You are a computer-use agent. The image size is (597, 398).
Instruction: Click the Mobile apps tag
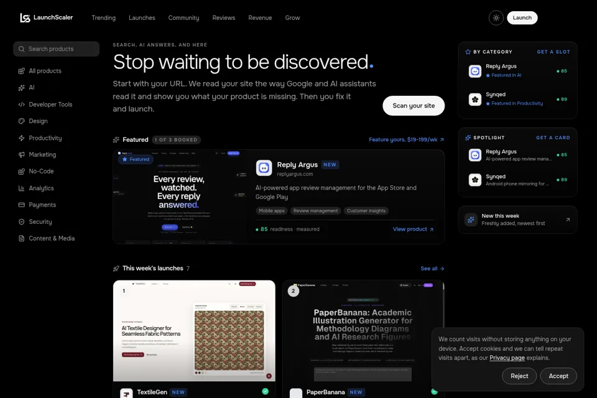[x=272, y=211]
